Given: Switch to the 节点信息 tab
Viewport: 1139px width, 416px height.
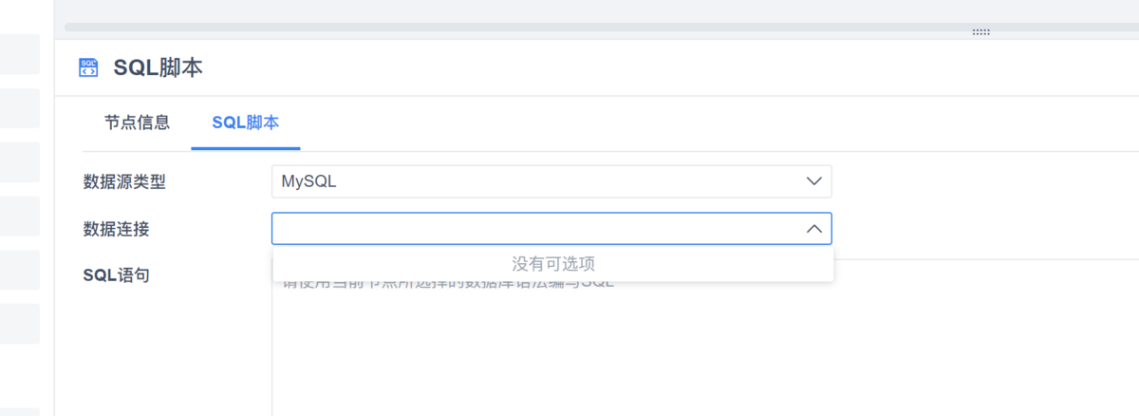Looking at the screenshot, I should coord(137,123).
